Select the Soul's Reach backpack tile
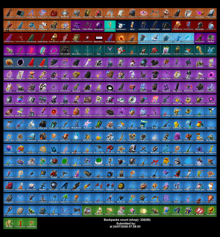The width and height of the screenshot is (220, 237). (x=32, y=14)
